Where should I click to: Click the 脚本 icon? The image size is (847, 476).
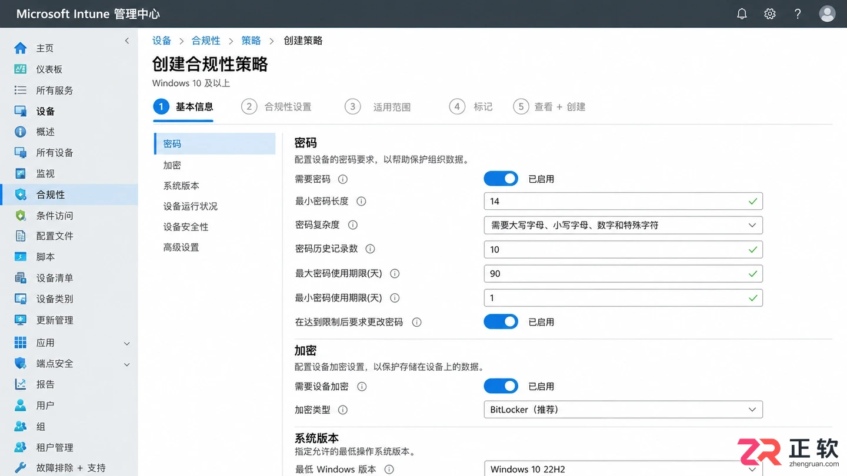coord(21,257)
